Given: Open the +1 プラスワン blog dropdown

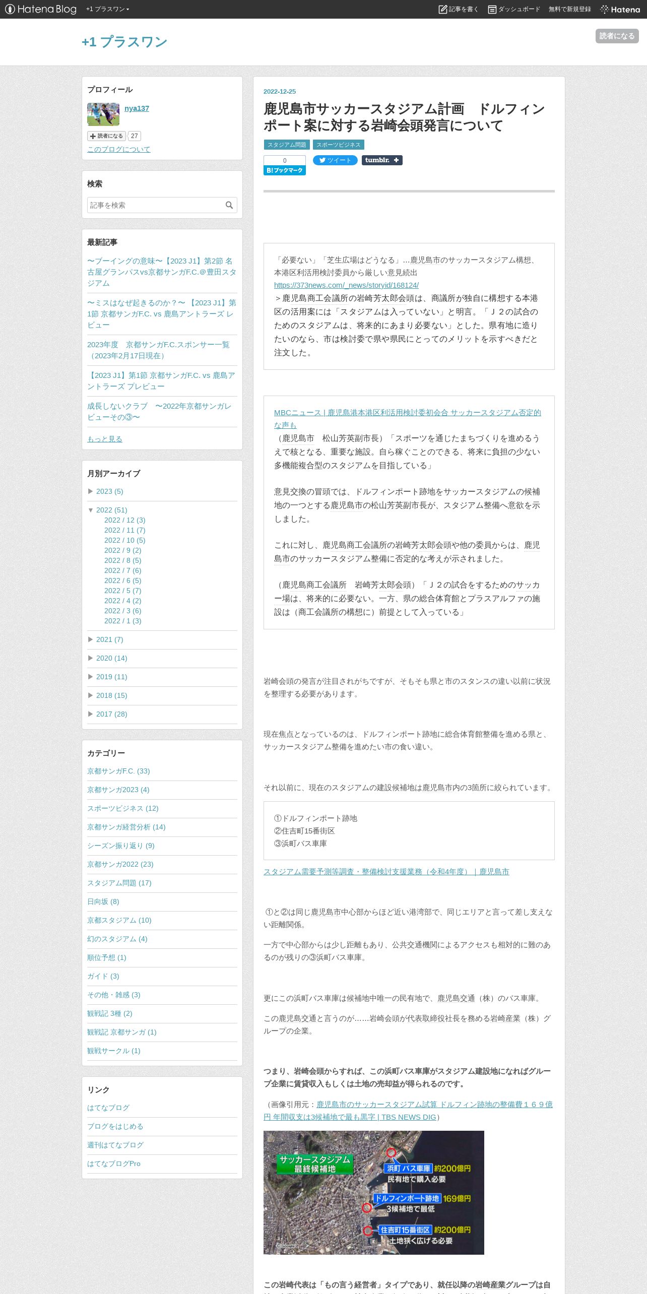Looking at the screenshot, I should pyautogui.click(x=107, y=9).
